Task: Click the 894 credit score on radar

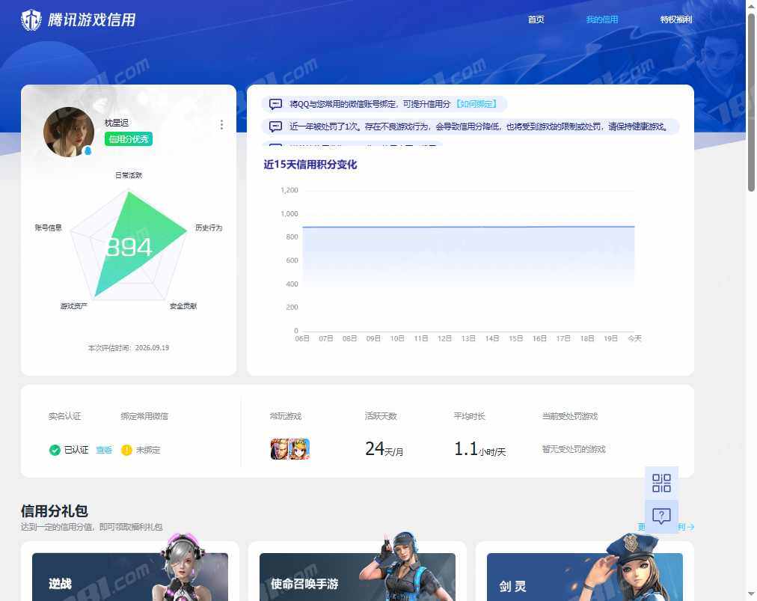Action: point(129,247)
